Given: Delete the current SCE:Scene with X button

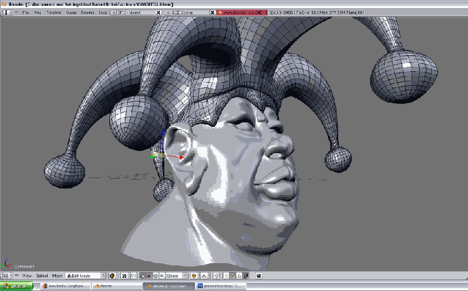Looking at the screenshot, I should [212, 12].
